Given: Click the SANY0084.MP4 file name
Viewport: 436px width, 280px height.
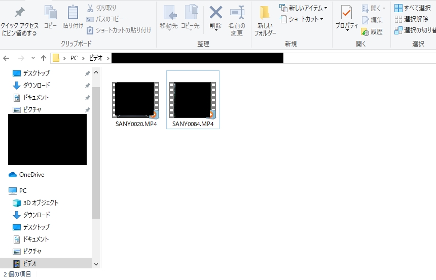Looking at the screenshot, I should pyautogui.click(x=193, y=124).
